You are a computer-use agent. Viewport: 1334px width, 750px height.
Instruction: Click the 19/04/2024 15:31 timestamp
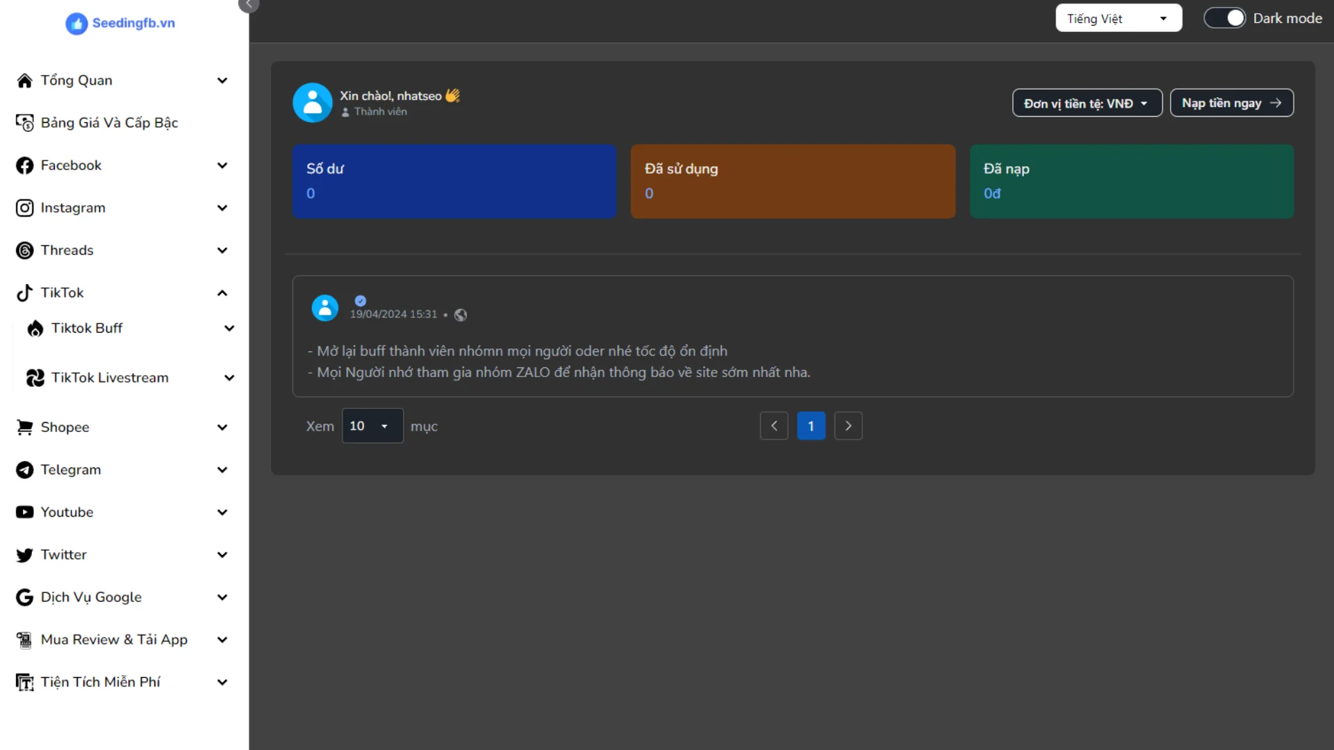click(x=393, y=315)
